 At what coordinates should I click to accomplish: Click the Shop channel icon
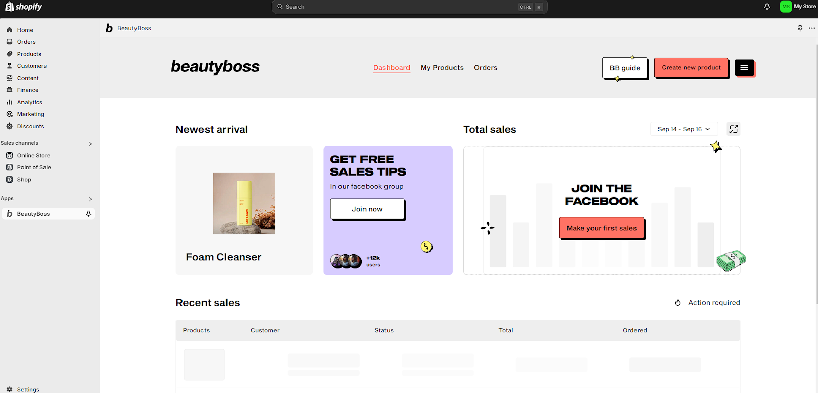(9, 180)
